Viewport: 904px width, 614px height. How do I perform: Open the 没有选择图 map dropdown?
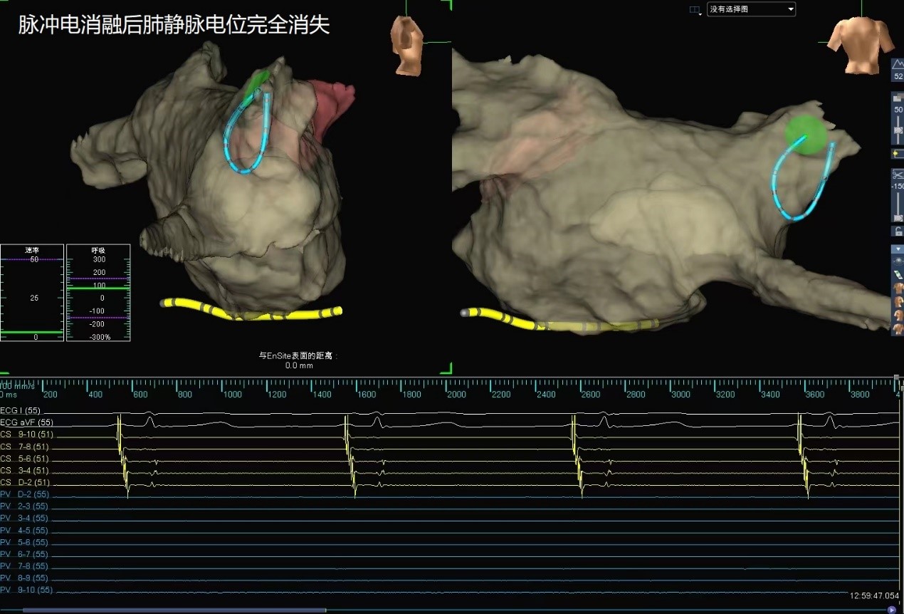[750, 9]
